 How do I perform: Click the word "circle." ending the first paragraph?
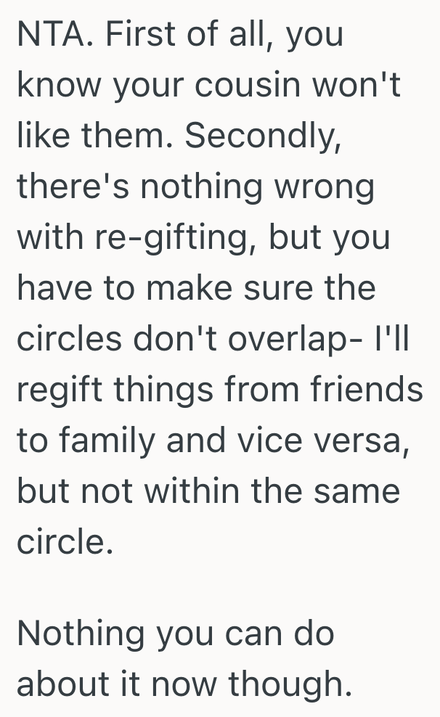coord(65,542)
